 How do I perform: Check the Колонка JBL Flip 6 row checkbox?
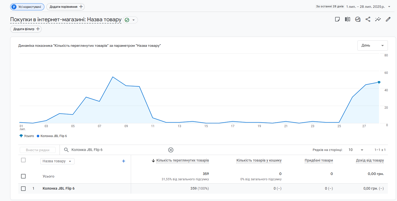tap(23, 189)
